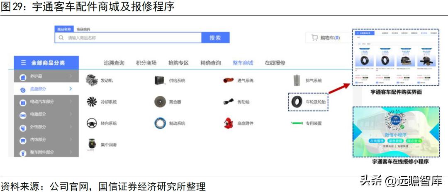Open the 全部商品分类 category menu
The height and width of the screenshot is (192, 448).
tap(46, 63)
